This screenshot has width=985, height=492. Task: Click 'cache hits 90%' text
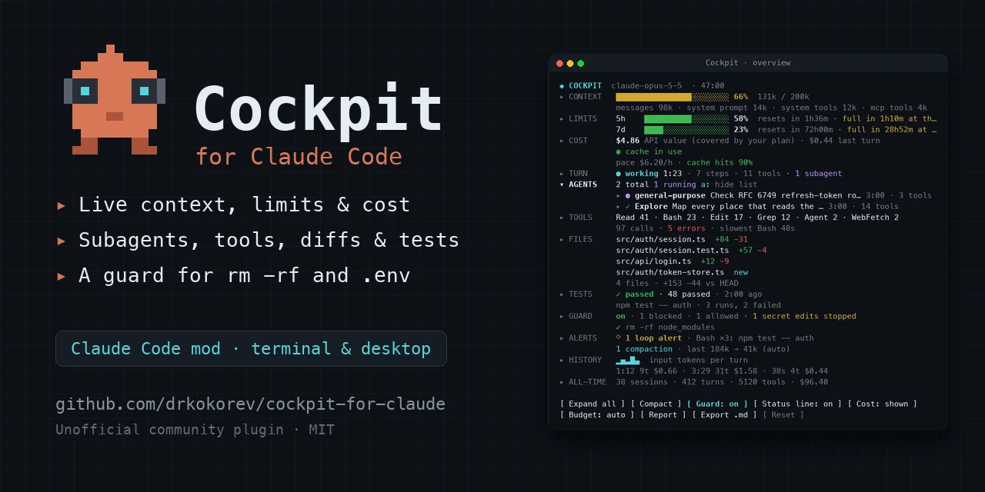[720, 163]
